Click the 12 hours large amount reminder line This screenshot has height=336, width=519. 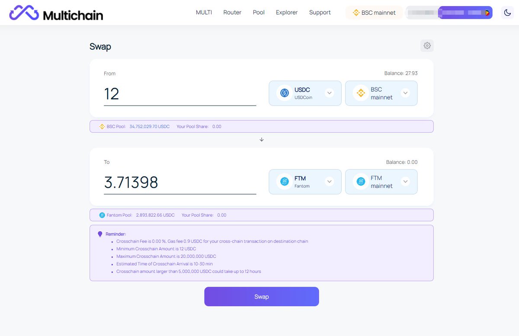coord(189,272)
